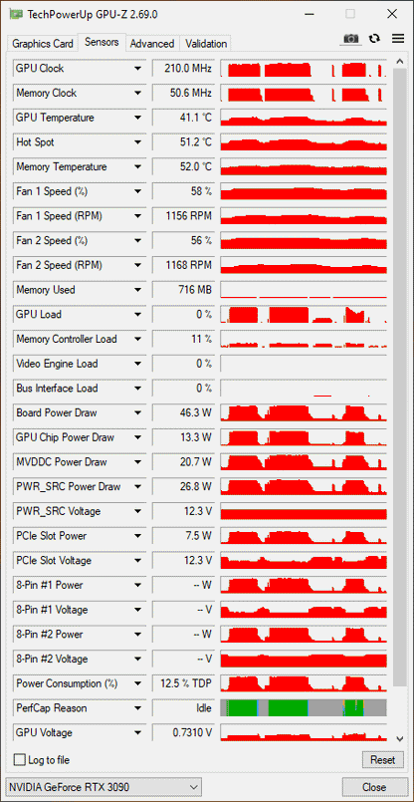Screen dimensions: 414x802
Task: Click the refresh icon in the tab bar
Action: (375, 39)
